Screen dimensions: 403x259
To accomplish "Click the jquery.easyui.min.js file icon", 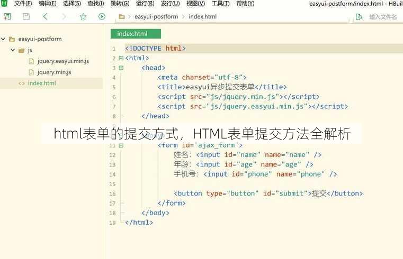I will pyautogui.click(x=31, y=61).
